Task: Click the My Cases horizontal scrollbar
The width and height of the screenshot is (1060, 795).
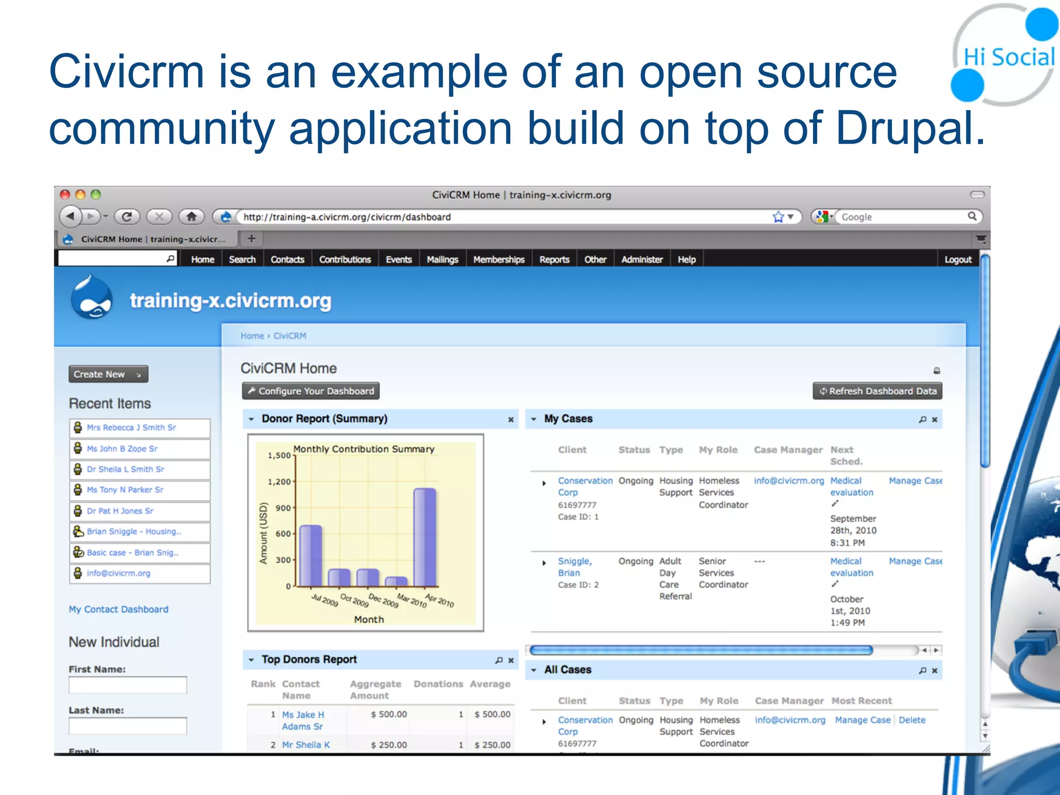Action: tap(701, 650)
